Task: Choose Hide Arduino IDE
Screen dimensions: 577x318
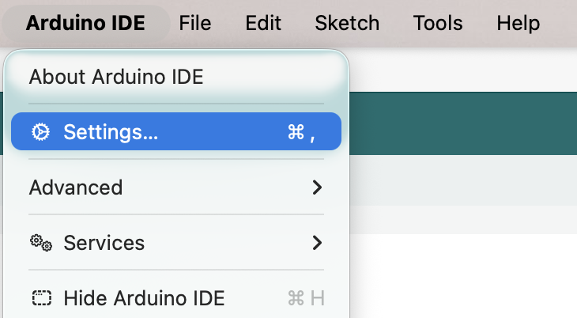Action: [144, 298]
